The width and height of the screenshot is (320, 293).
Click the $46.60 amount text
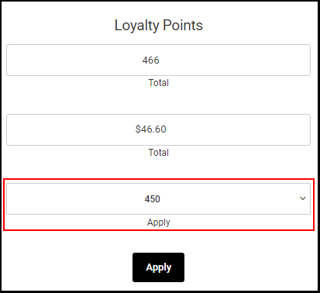click(x=150, y=129)
